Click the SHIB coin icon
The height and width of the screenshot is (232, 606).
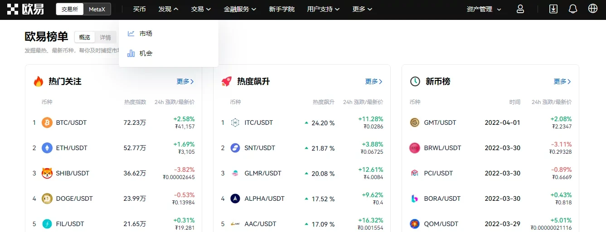47,173
